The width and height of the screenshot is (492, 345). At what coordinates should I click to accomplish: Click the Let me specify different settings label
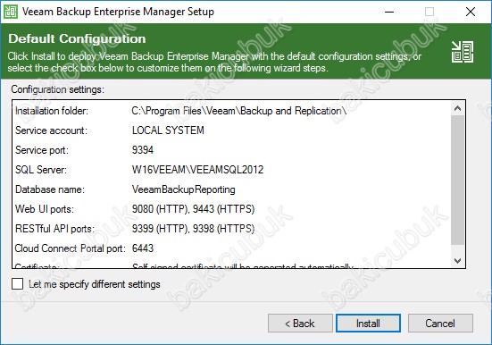[95, 284]
